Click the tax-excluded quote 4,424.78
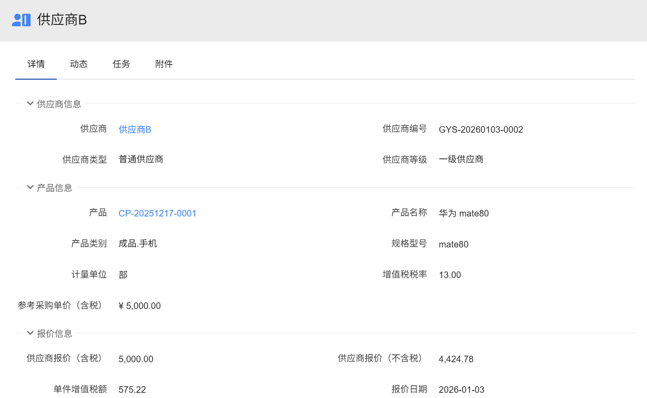This screenshot has height=398, width=647. [x=456, y=359]
